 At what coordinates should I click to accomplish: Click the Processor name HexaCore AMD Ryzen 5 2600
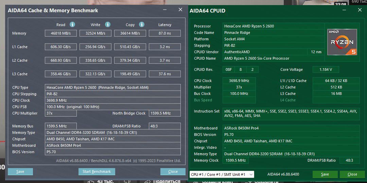click(273, 26)
